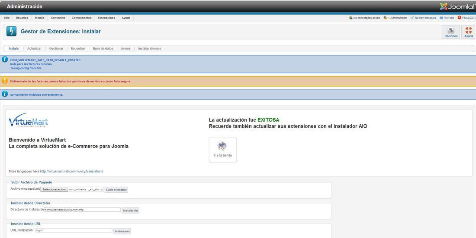Open 'No hay mensajes' mail item

point(423,18)
